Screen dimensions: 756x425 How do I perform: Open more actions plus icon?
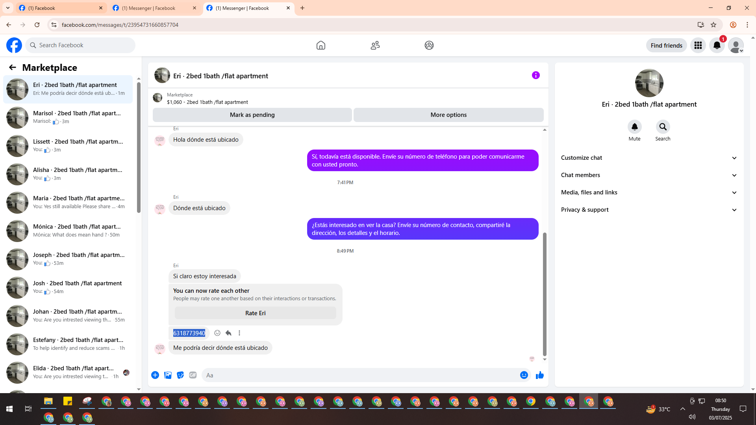pos(155,375)
